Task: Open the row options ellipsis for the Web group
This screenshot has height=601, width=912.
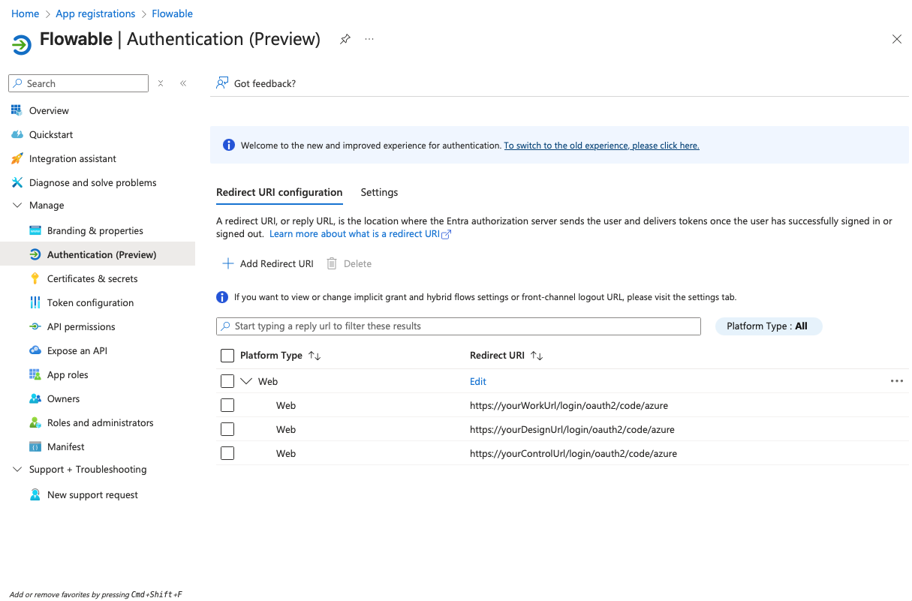Action: tap(896, 381)
